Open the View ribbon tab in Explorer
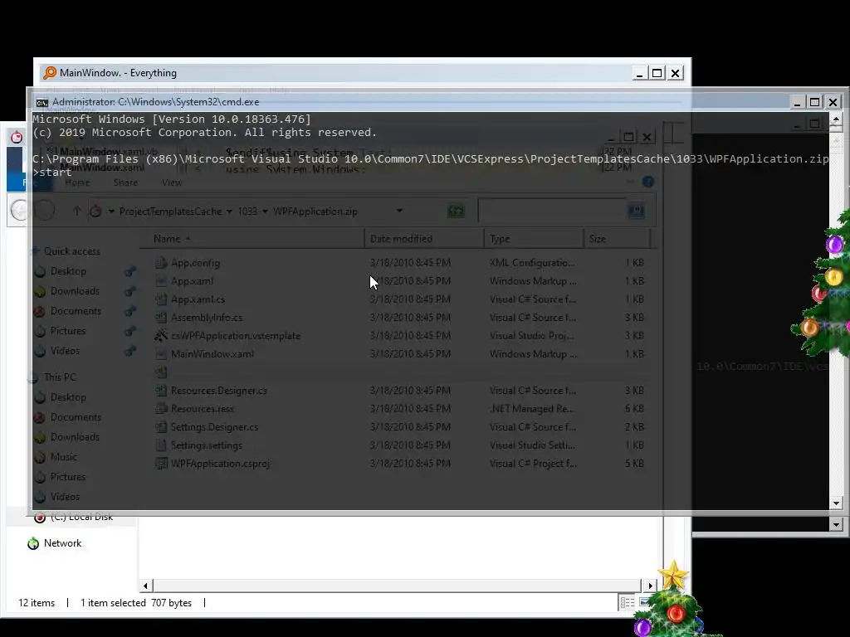The image size is (850, 637). [x=172, y=182]
